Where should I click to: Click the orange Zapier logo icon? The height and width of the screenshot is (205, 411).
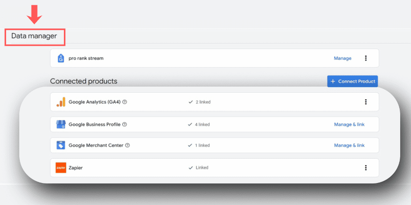[x=61, y=168]
